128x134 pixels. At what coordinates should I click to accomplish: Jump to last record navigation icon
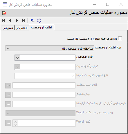tap(24, 21)
